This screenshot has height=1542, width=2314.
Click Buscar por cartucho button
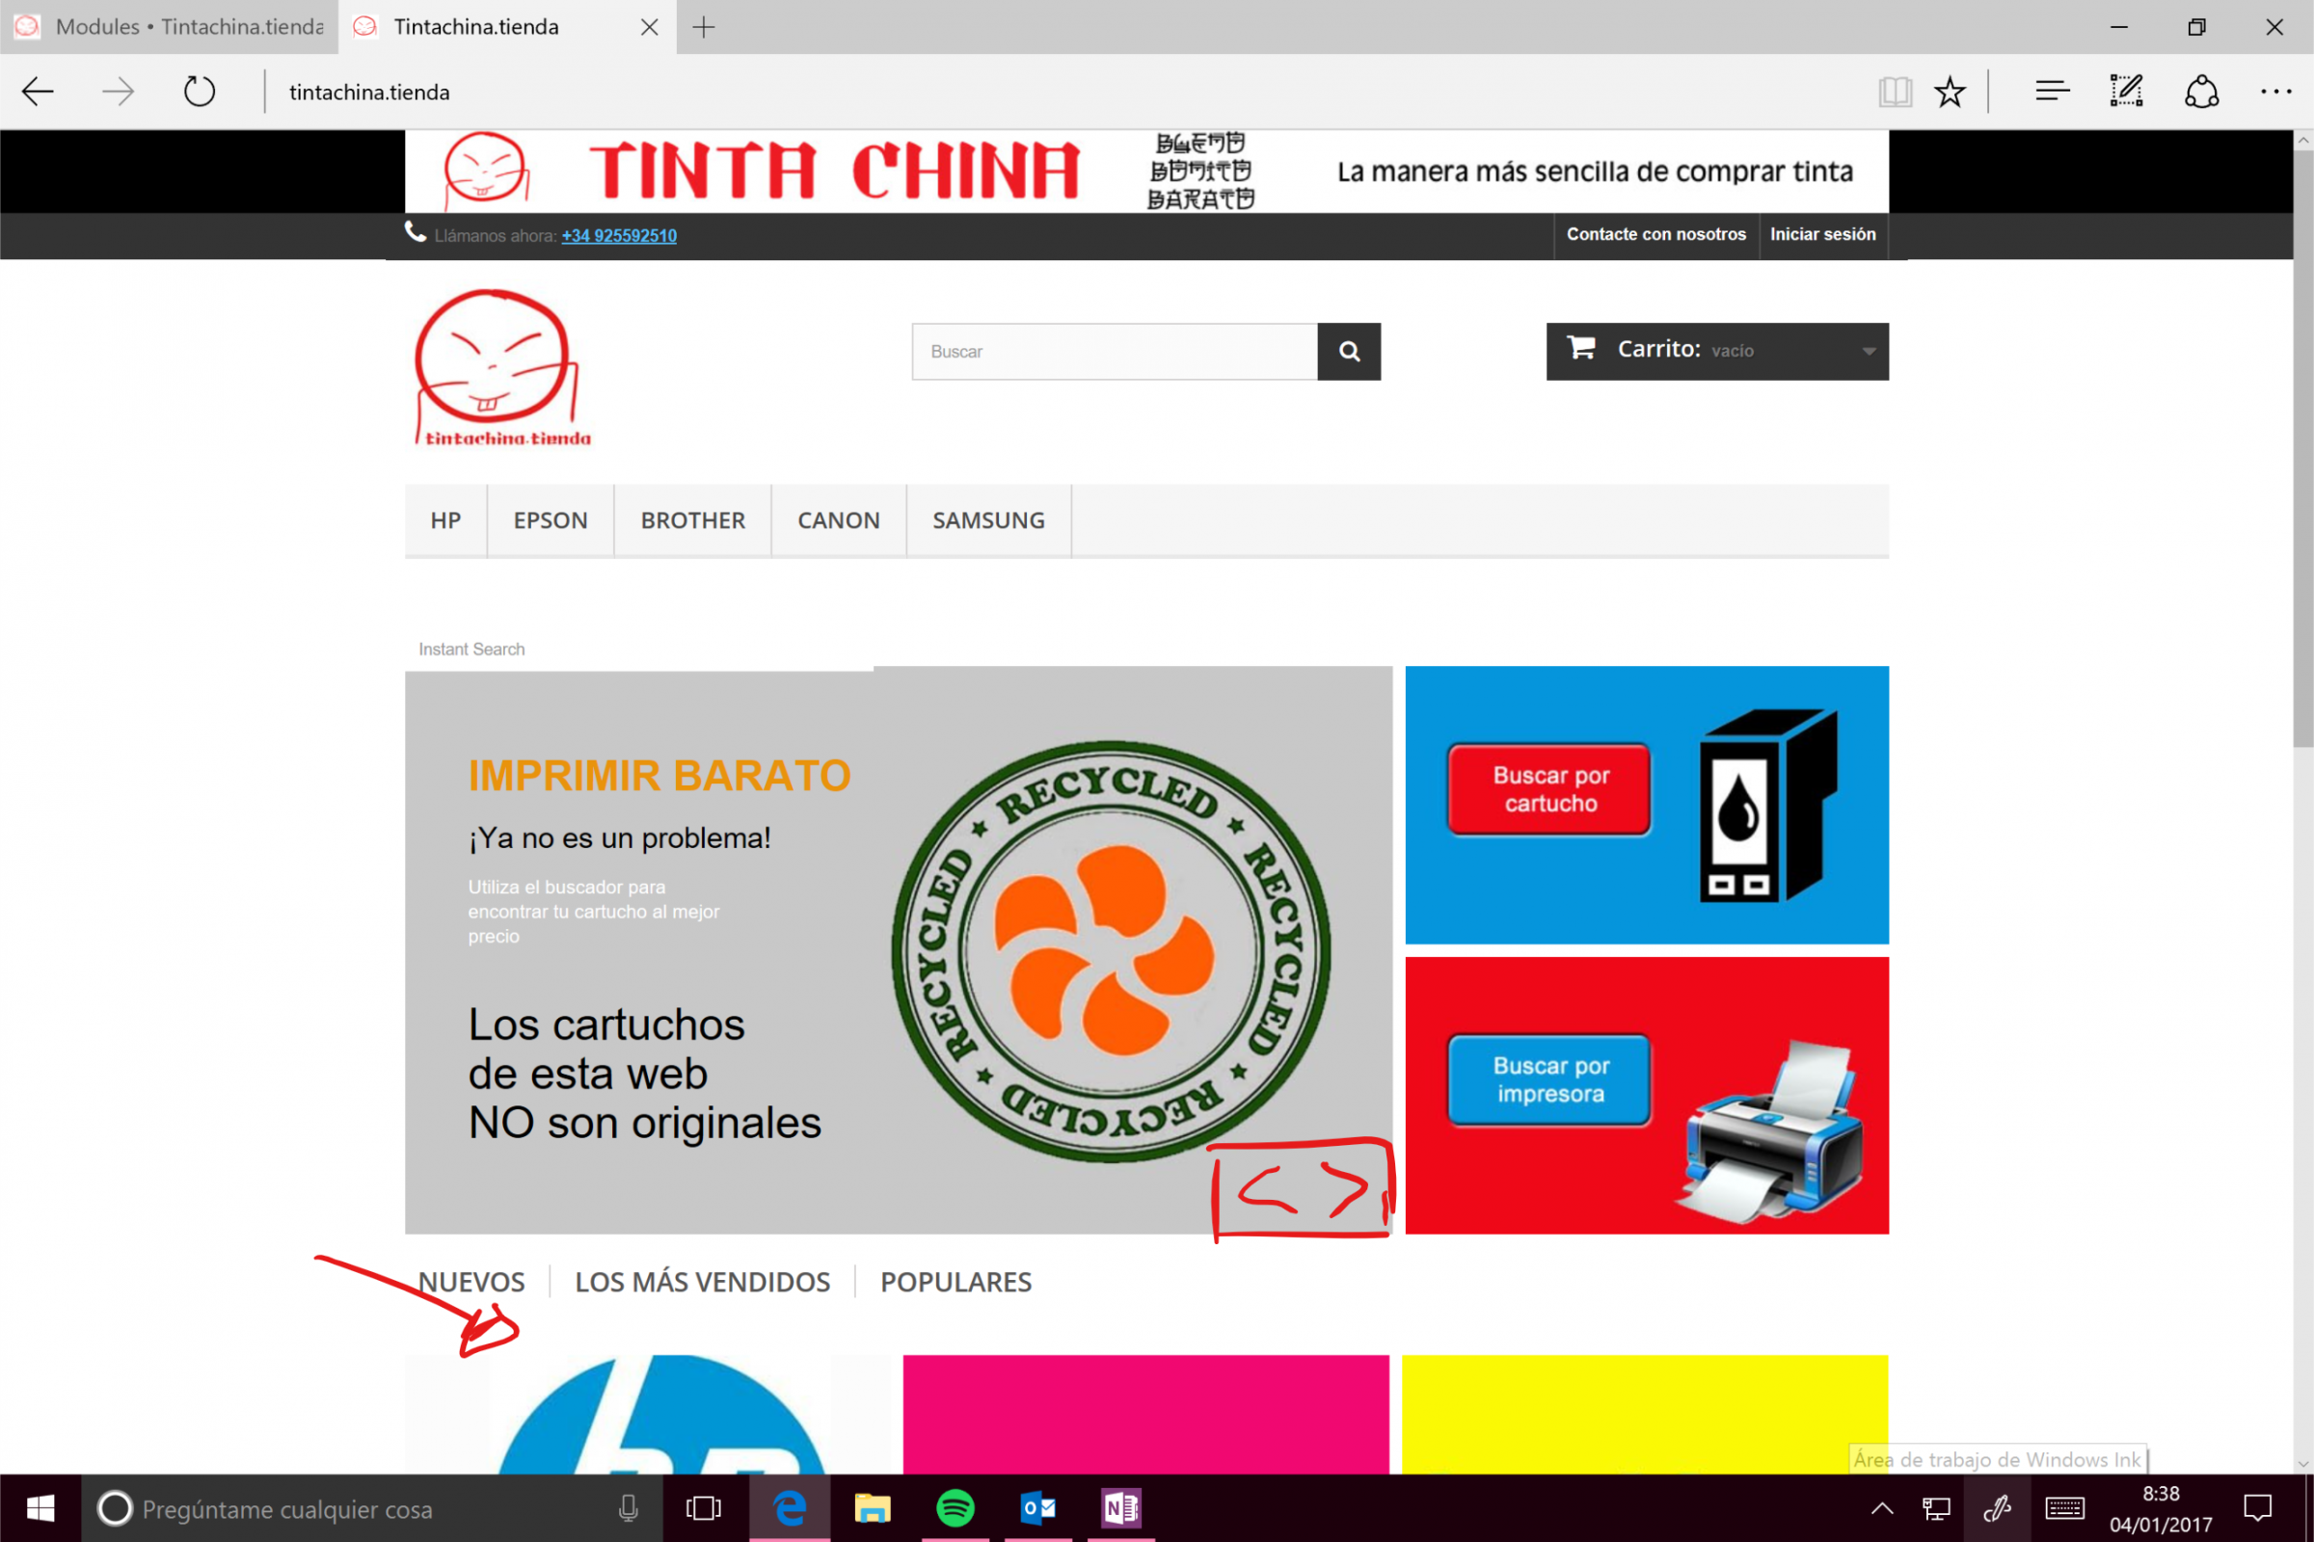1549,788
